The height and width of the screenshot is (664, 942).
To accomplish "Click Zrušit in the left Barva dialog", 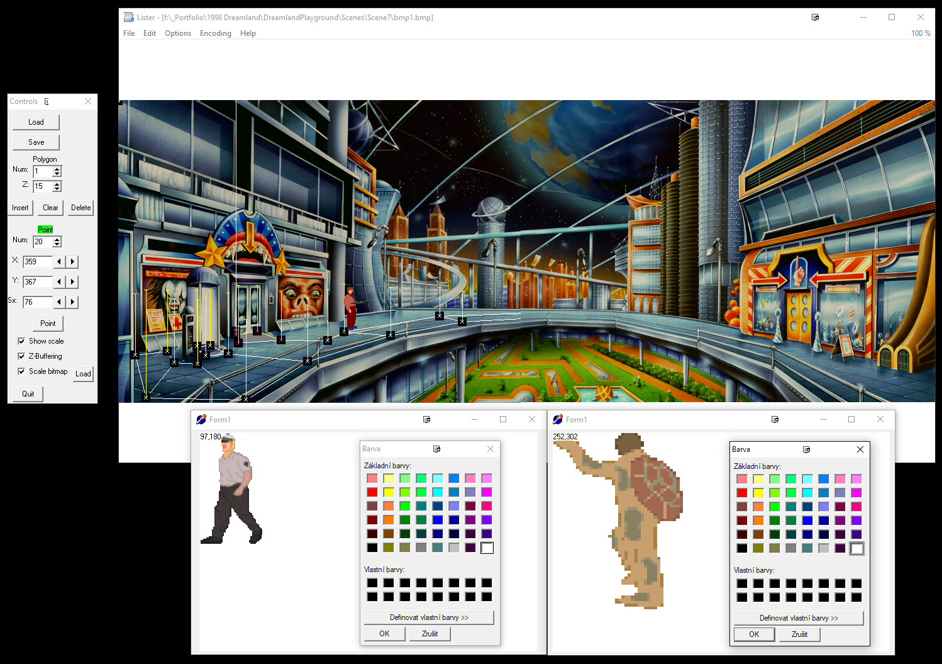I will point(429,634).
